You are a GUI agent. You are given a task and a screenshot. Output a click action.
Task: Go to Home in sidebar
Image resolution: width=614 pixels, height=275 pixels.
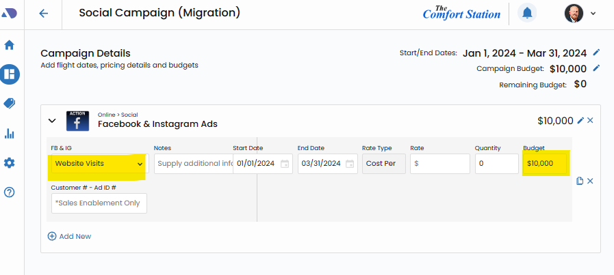pos(10,45)
